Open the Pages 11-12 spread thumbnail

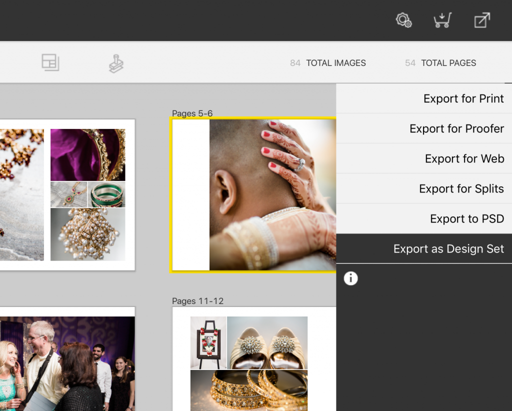(x=254, y=359)
